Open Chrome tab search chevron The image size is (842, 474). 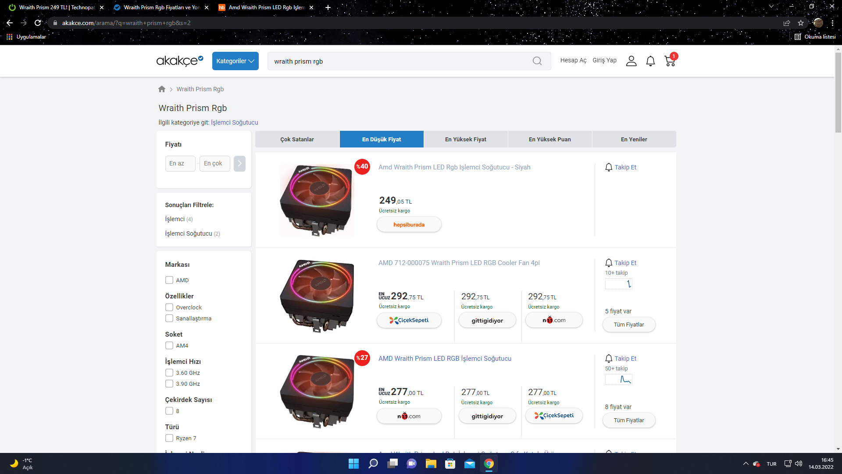pyautogui.click(x=771, y=7)
